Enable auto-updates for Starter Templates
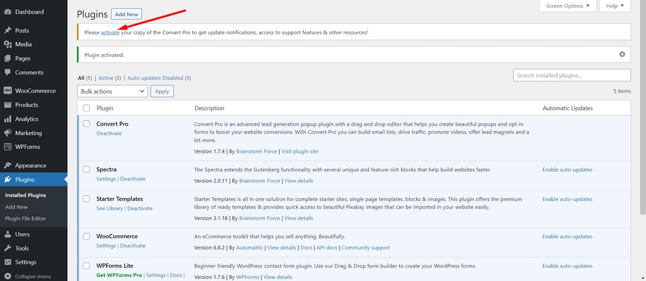 pos(567,199)
